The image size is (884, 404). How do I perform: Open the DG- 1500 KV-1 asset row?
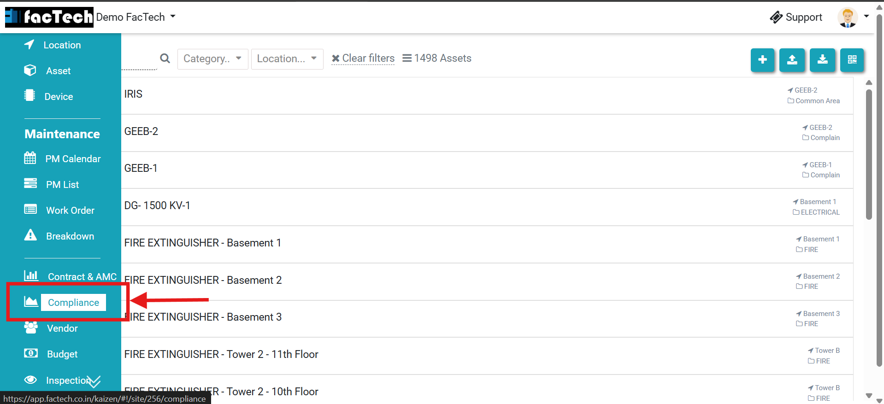158,205
